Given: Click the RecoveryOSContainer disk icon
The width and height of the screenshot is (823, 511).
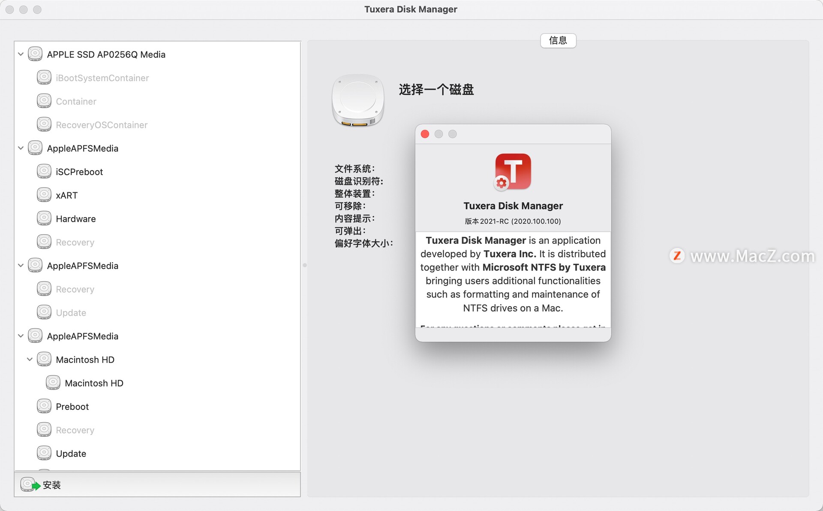Looking at the screenshot, I should 44,124.
